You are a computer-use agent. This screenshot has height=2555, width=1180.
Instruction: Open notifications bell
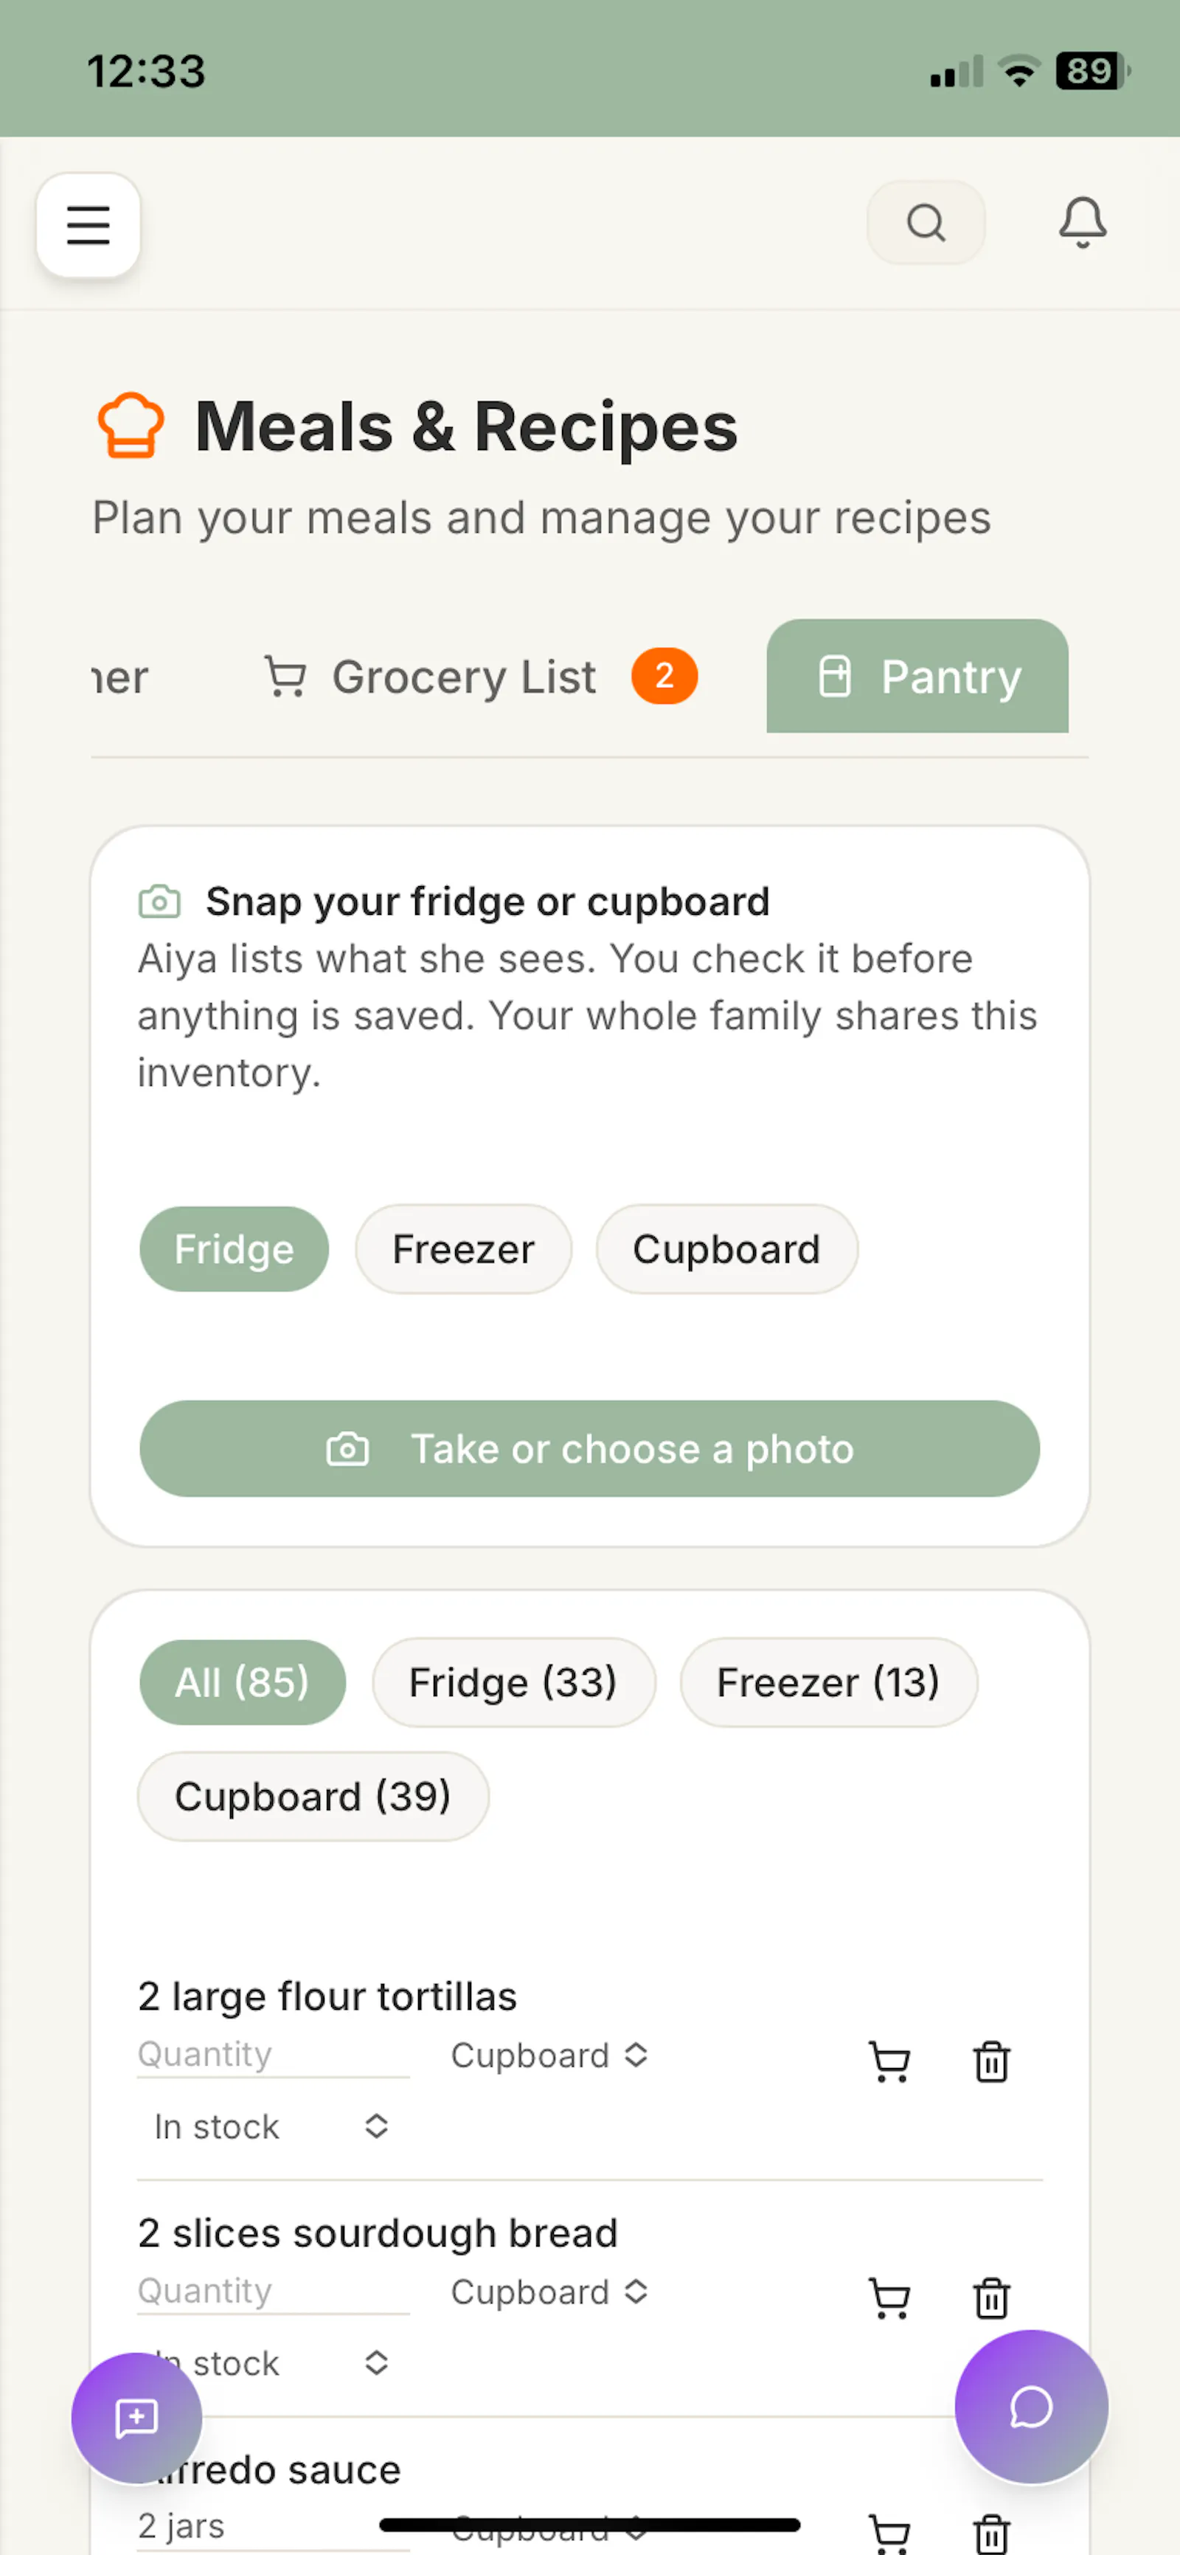coord(1082,222)
